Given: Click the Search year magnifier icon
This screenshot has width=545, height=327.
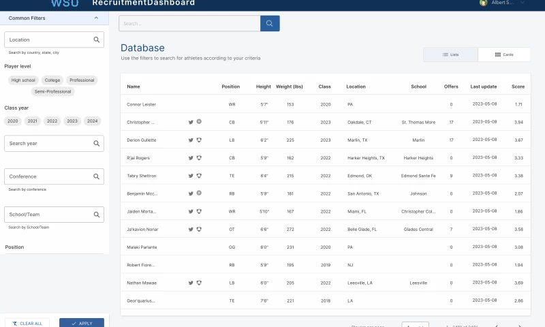Looking at the screenshot, I should pos(96,143).
